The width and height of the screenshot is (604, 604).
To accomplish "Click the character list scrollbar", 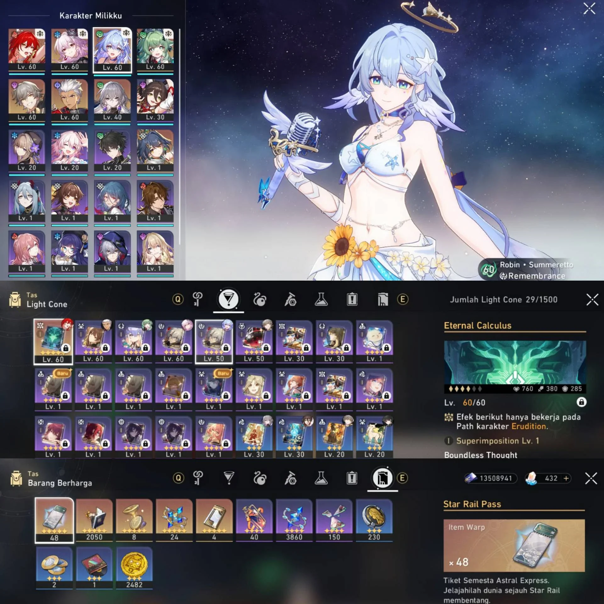I will coord(180,137).
